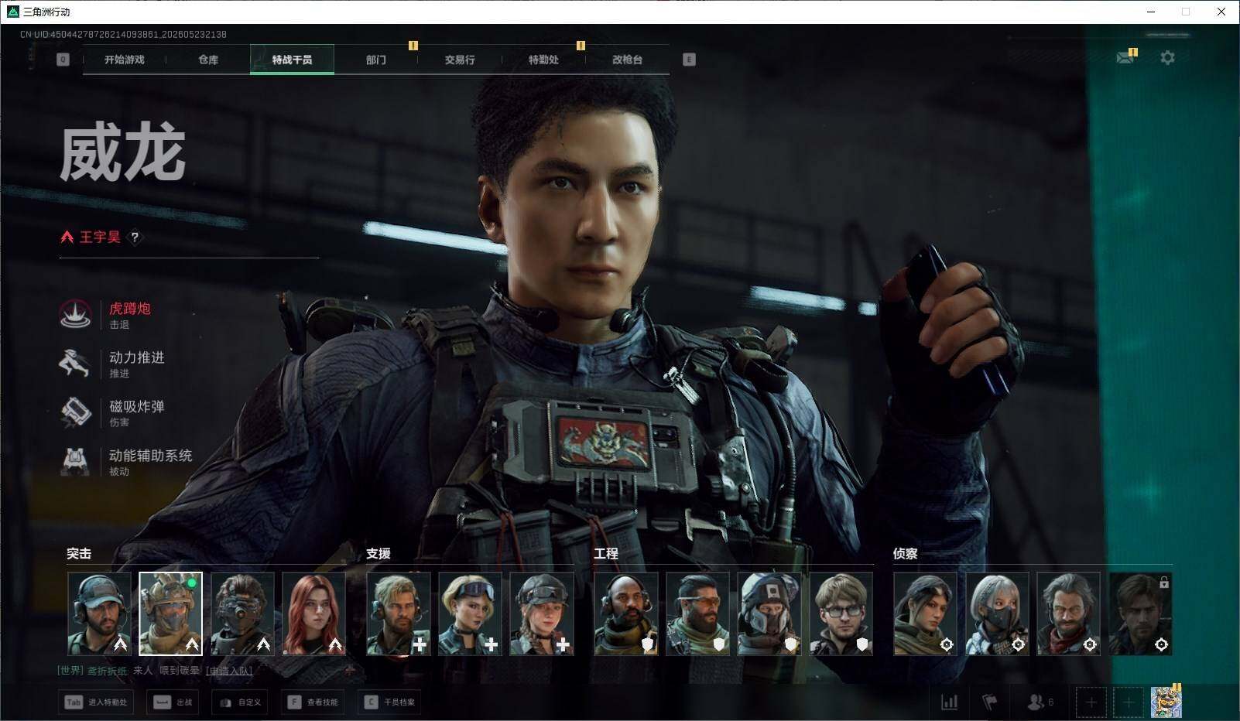
Task: Click the 王宇昊 operator name
Action: (100, 237)
